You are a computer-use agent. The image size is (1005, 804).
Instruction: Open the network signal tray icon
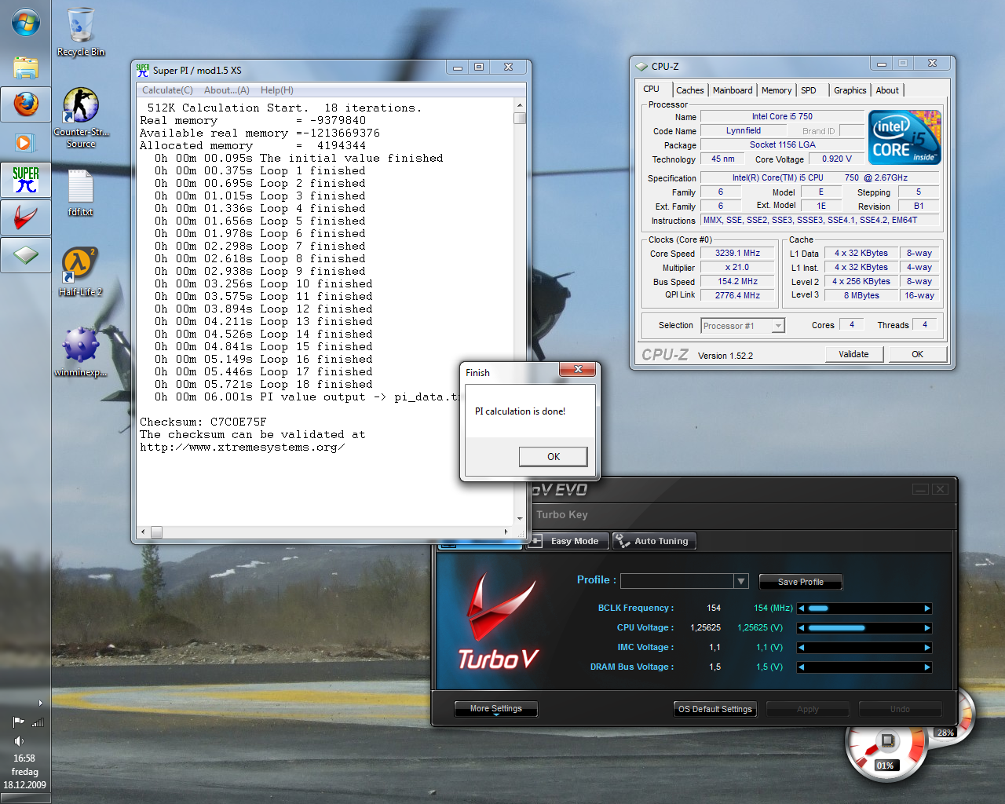(x=38, y=722)
